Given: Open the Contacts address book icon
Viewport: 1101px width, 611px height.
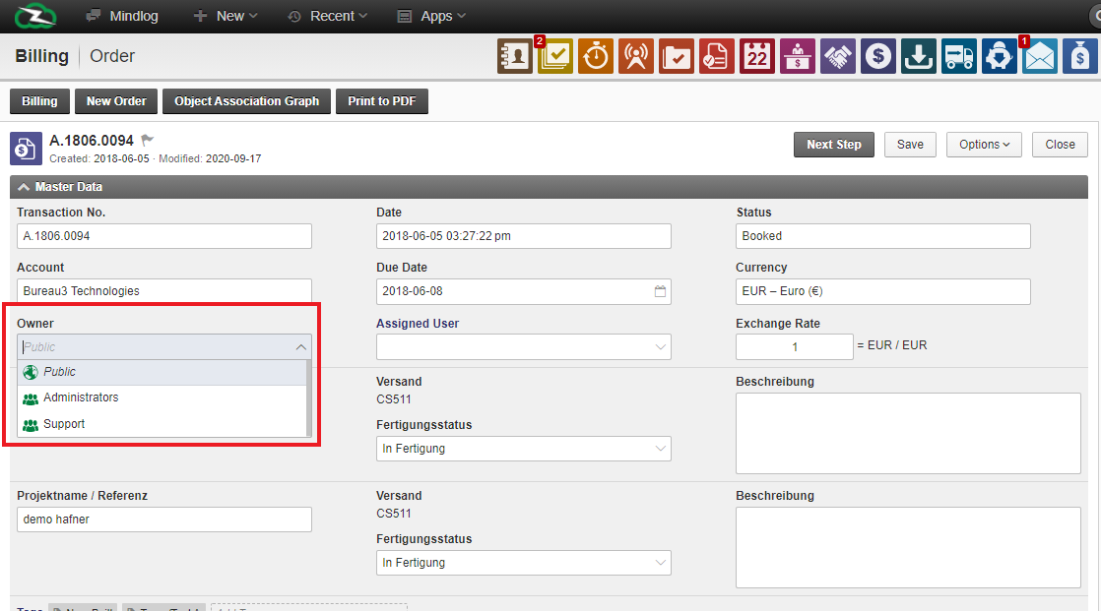Looking at the screenshot, I should [515, 57].
